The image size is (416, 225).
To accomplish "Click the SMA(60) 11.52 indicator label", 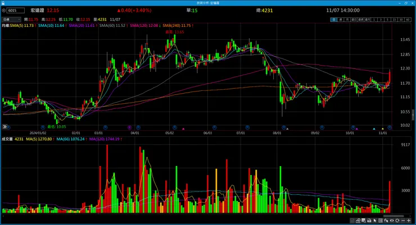I will point(112,26).
